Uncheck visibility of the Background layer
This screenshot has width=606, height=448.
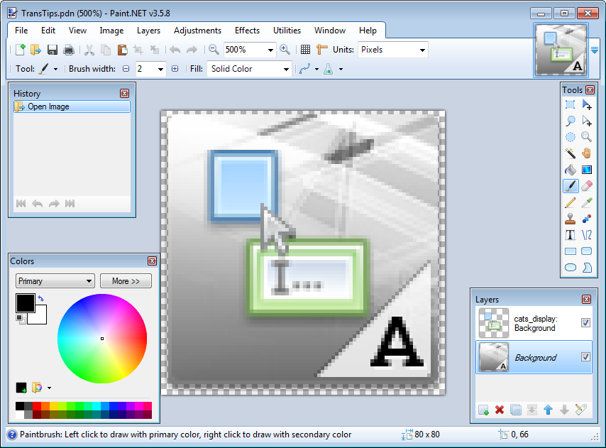coord(585,357)
